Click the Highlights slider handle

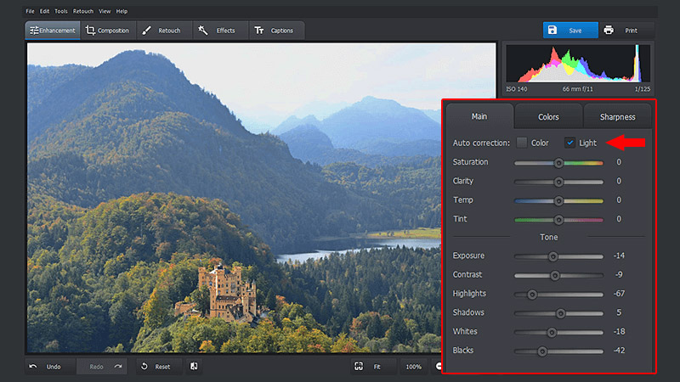[x=532, y=295]
